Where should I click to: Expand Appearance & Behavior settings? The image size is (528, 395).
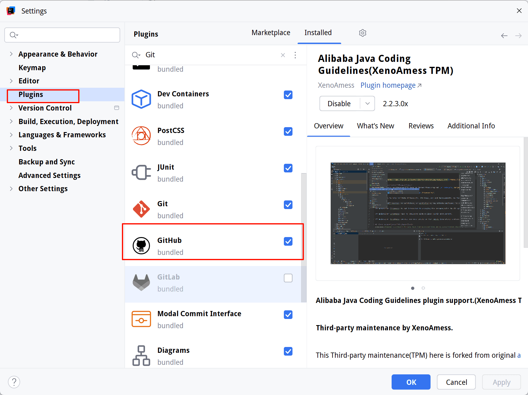(x=11, y=54)
